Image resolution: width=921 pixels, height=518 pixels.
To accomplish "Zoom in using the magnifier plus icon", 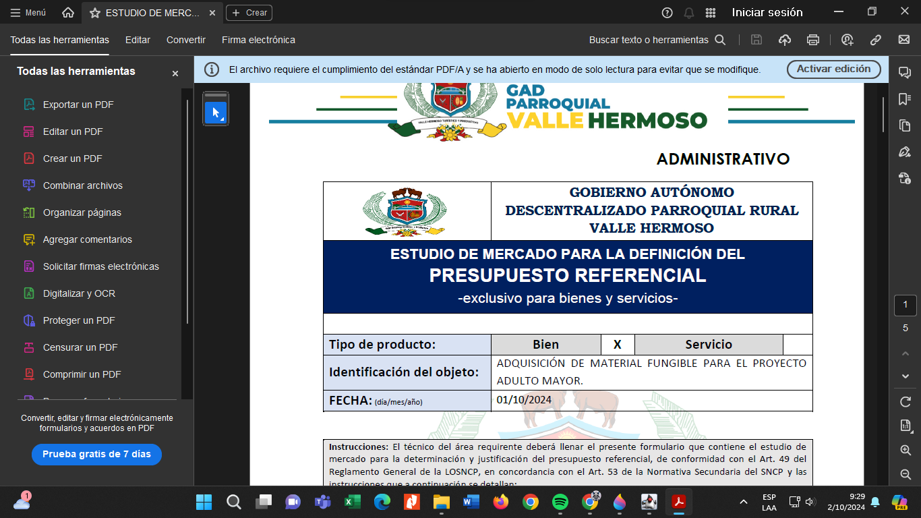I will (905, 450).
